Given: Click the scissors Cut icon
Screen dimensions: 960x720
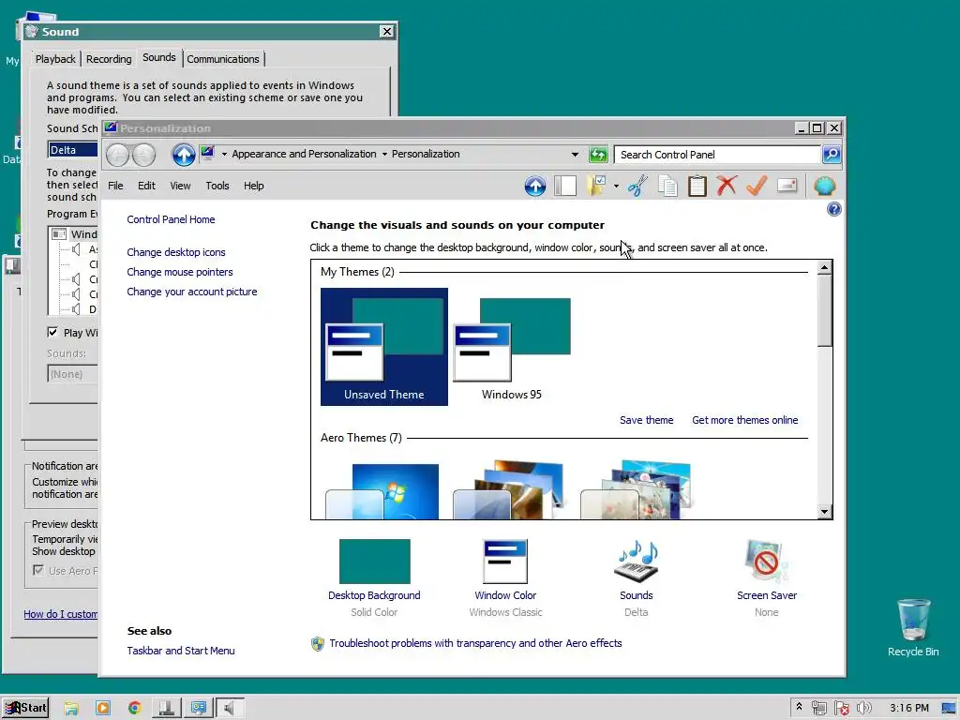Looking at the screenshot, I should 637,186.
